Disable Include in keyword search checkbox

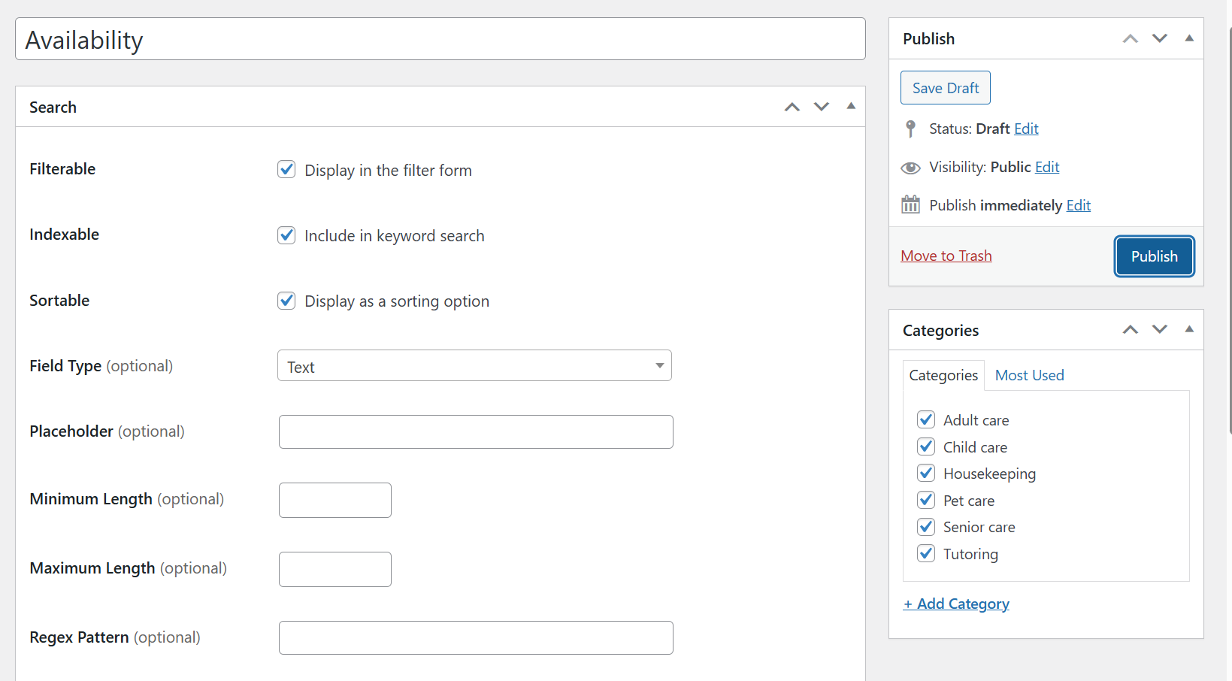point(286,235)
